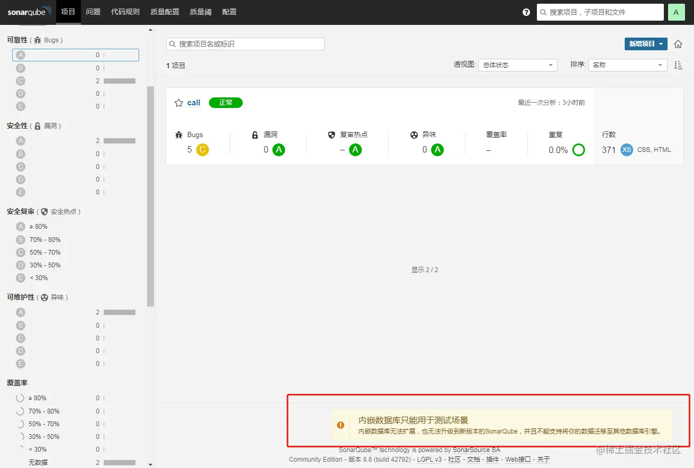Favorite the call project star
This screenshot has width=694, height=468.
179,103
